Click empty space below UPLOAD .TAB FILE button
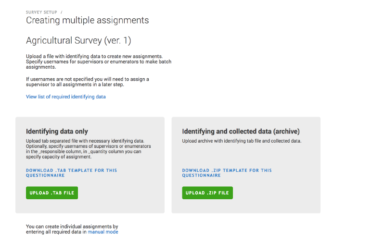This screenshot has height=241, width=385. click(52, 206)
